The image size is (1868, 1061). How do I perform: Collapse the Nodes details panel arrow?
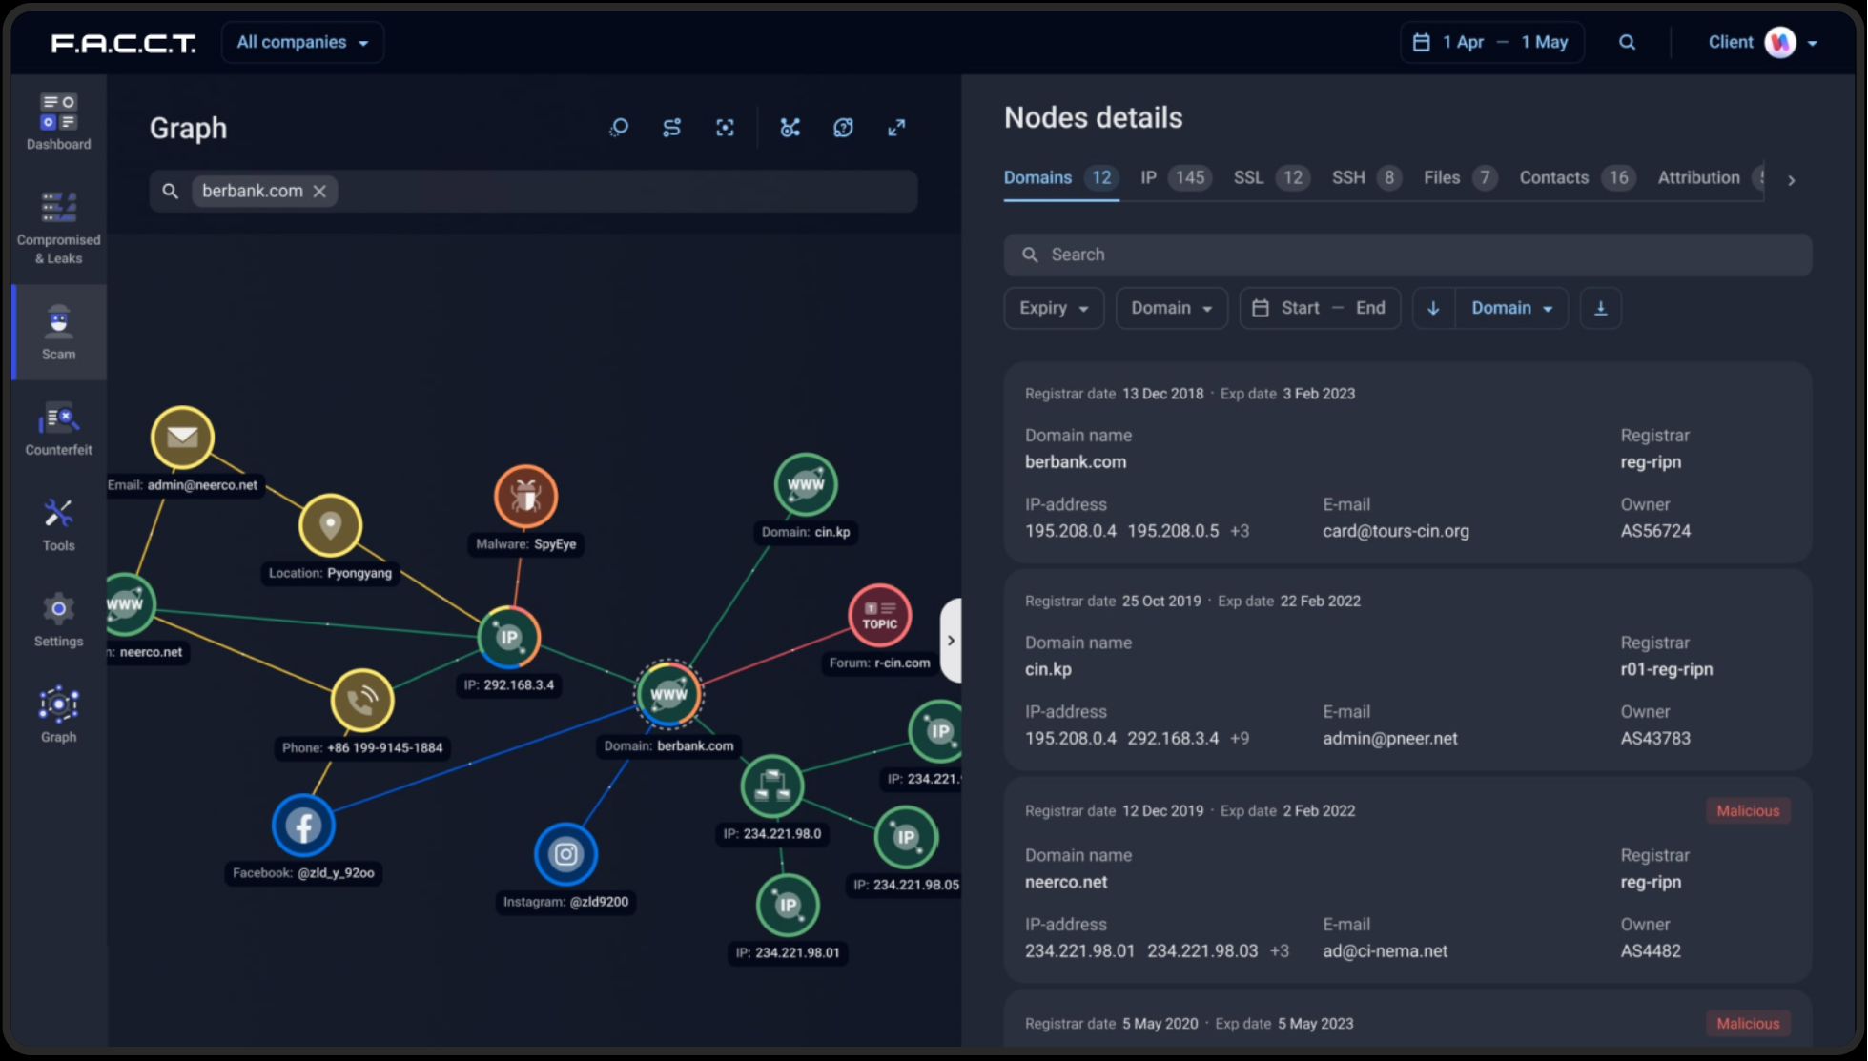(x=951, y=641)
